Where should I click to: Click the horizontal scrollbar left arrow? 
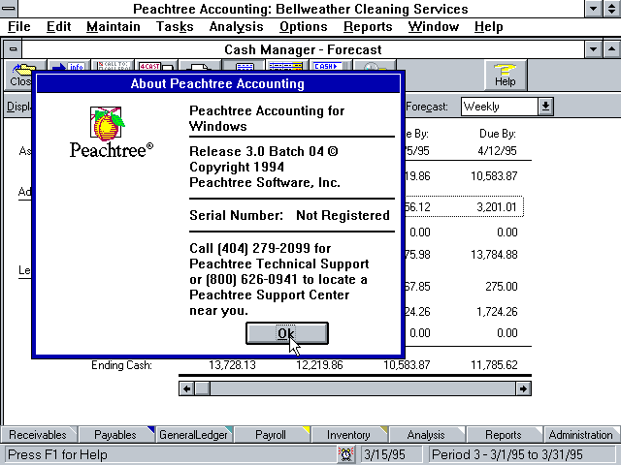coord(186,388)
